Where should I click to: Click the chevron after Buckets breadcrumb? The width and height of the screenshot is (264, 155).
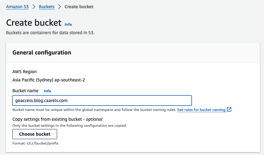(59, 7)
